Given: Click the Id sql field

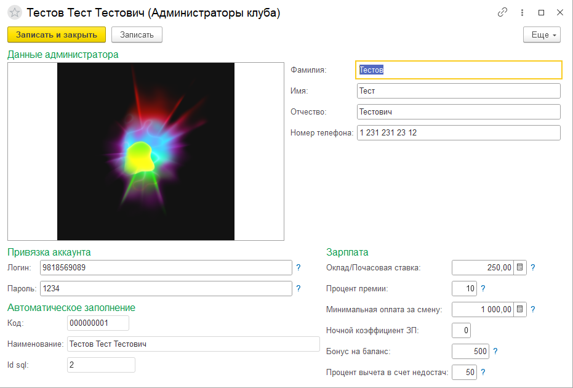Looking at the screenshot, I should (x=101, y=365).
